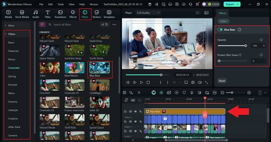Image resolution: width=271 pixels, height=142 pixels.
Task: Click the fullscreen expand icon in the player
Action: click(x=206, y=82)
